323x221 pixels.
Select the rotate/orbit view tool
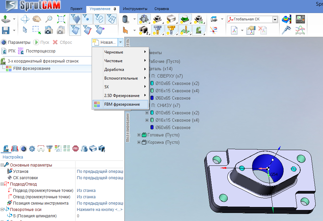(25, 19)
